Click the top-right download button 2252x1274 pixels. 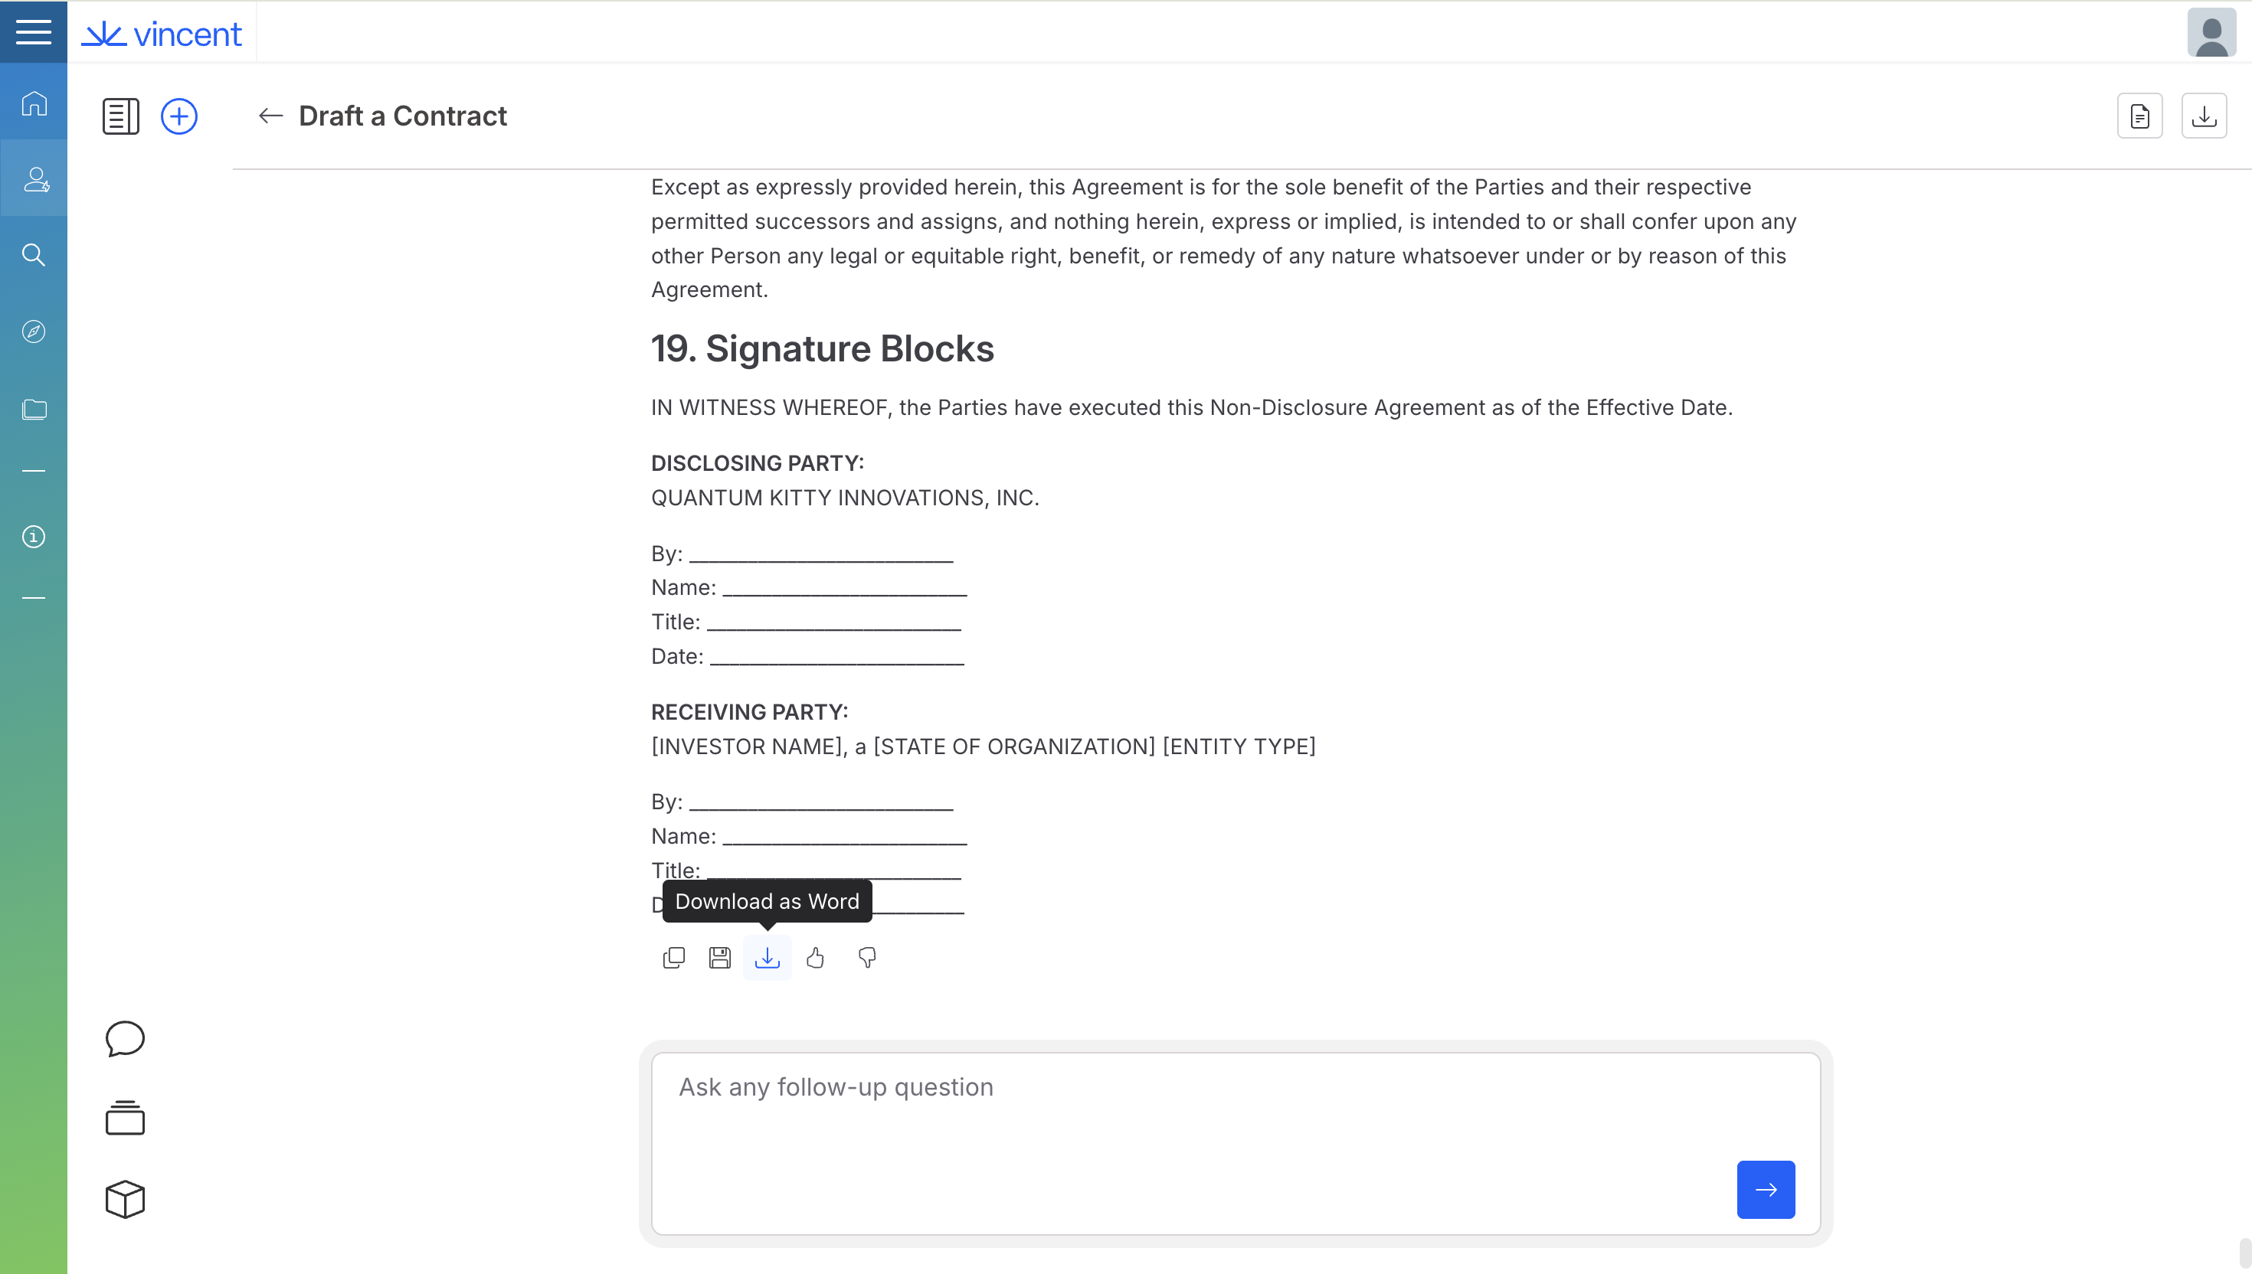(x=2204, y=116)
